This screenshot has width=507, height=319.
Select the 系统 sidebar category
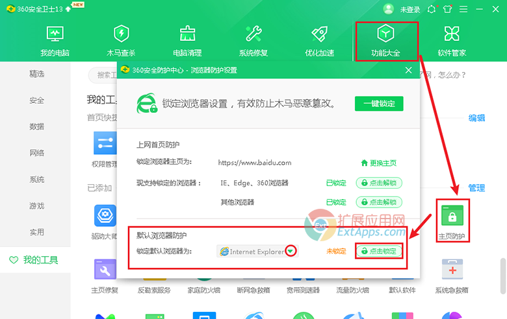pyautogui.click(x=36, y=180)
